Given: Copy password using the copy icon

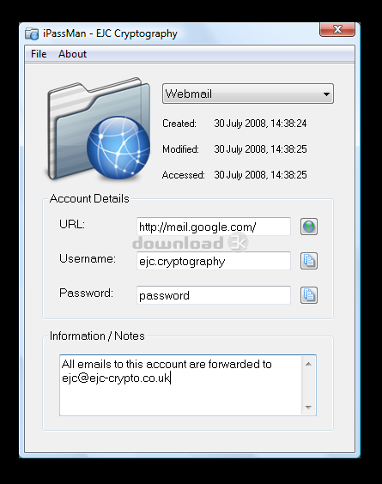Looking at the screenshot, I should coord(309,295).
